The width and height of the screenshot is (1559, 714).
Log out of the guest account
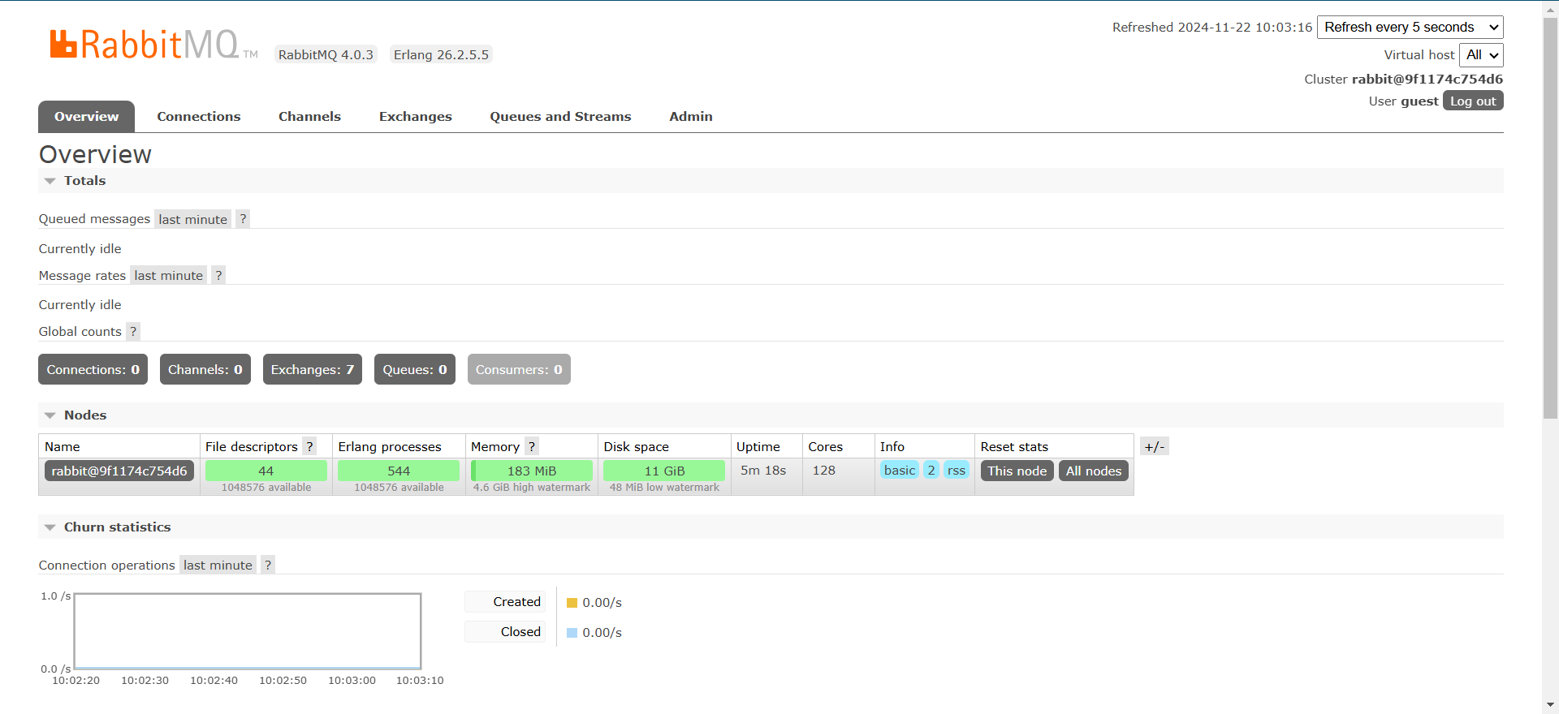pyautogui.click(x=1473, y=101)
